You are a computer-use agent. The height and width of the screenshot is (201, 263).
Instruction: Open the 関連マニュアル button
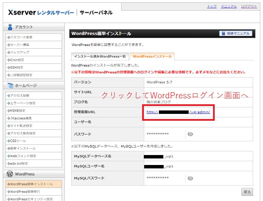pyautogui.click(x=236, y=34)
